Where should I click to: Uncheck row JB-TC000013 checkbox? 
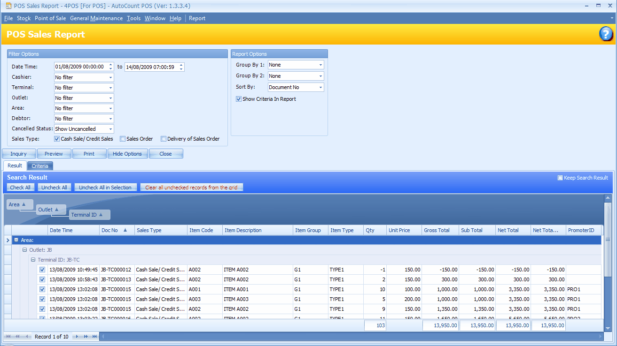point(42,279)
